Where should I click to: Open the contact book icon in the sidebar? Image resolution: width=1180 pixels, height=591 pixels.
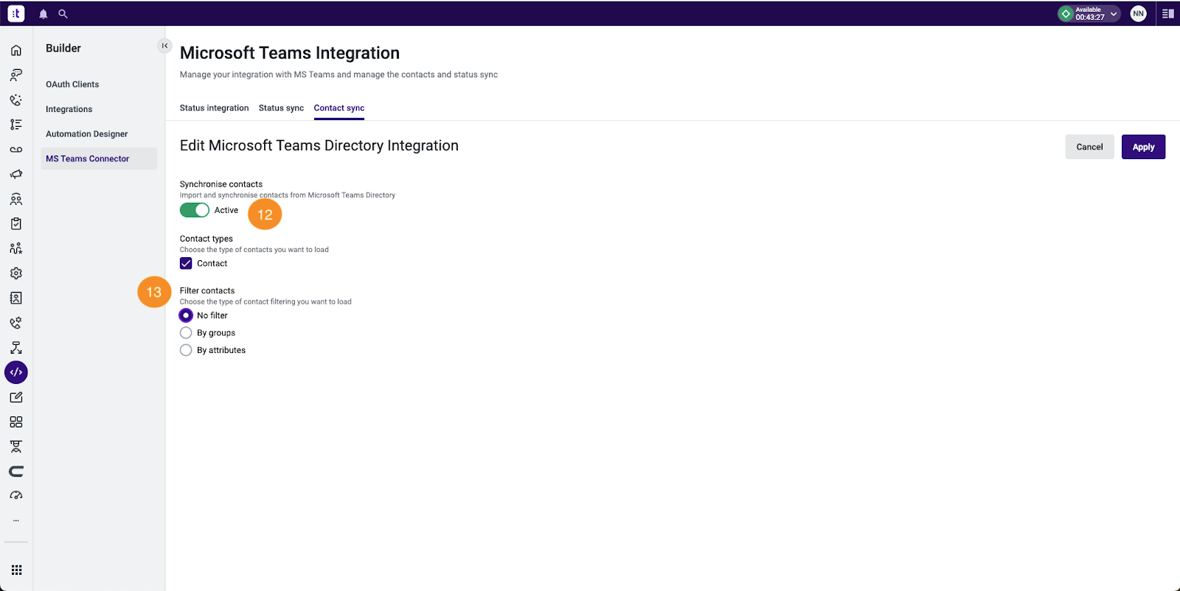point(16,298)
